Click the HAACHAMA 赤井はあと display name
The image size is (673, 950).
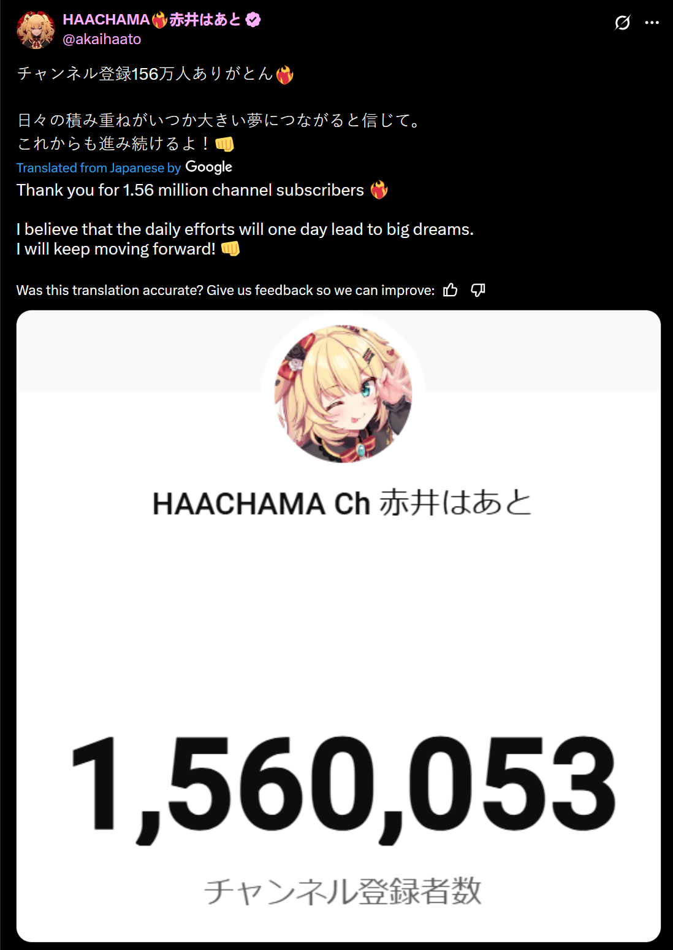coord(152,20)
